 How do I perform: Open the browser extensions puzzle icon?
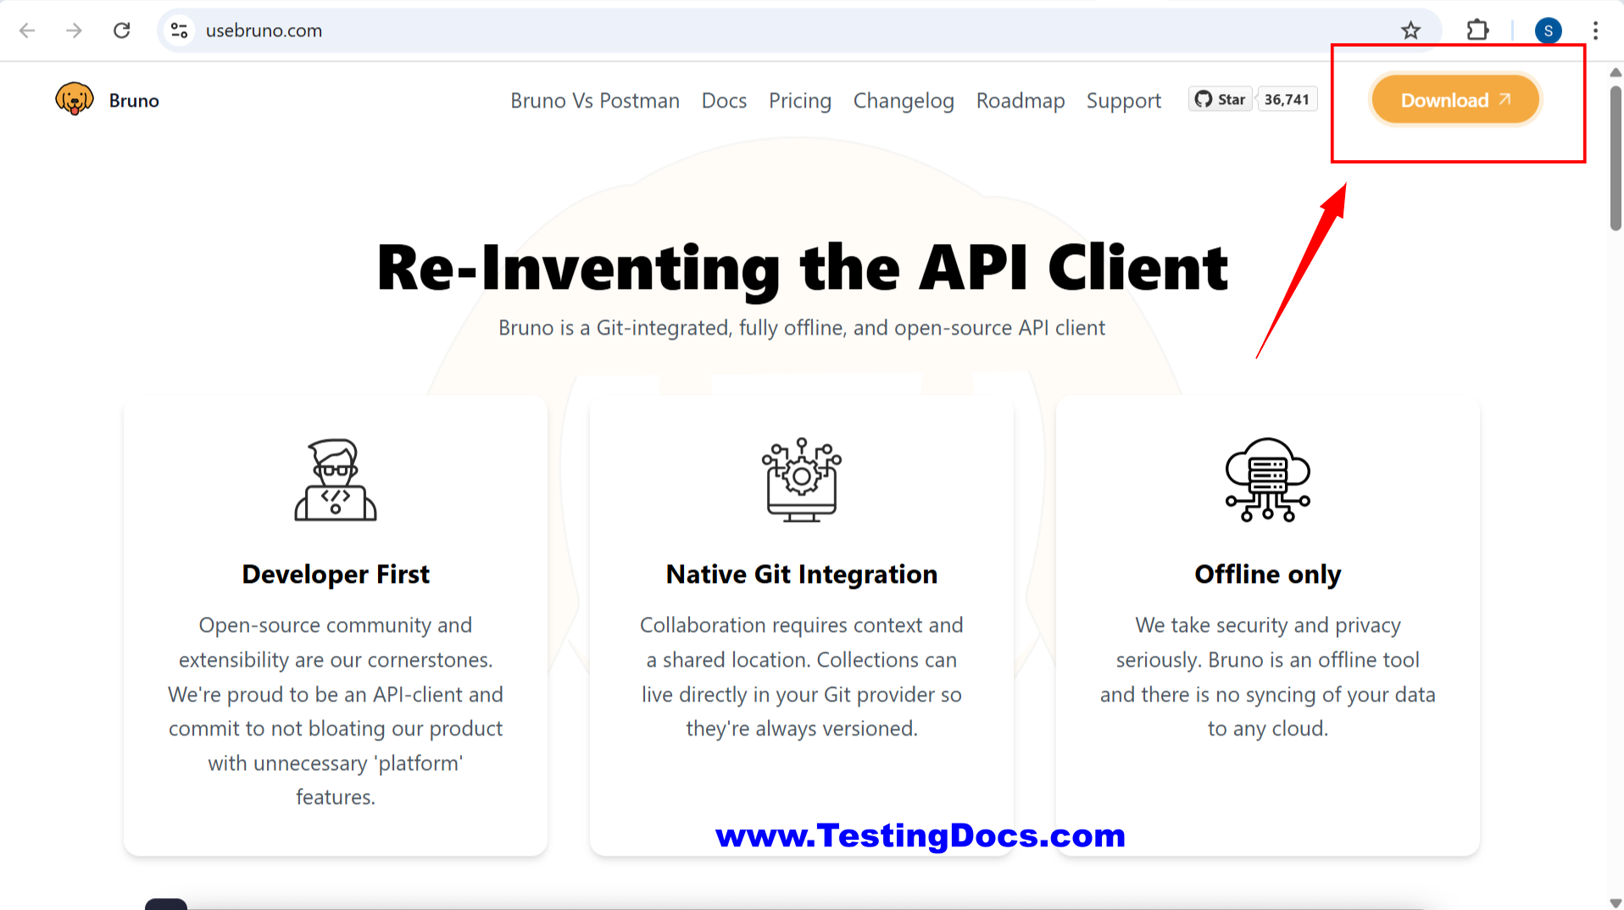[x=1477, y=31]
